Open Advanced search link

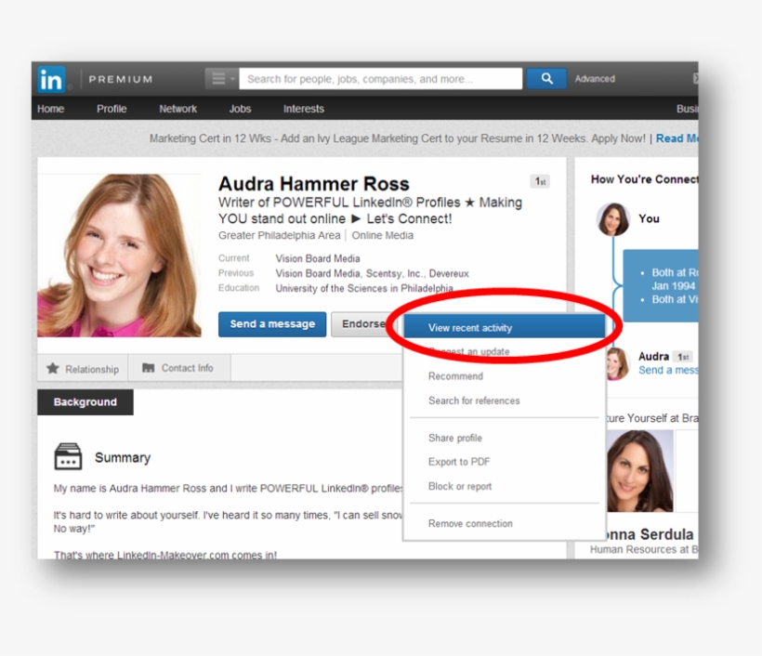pos(595,79)
